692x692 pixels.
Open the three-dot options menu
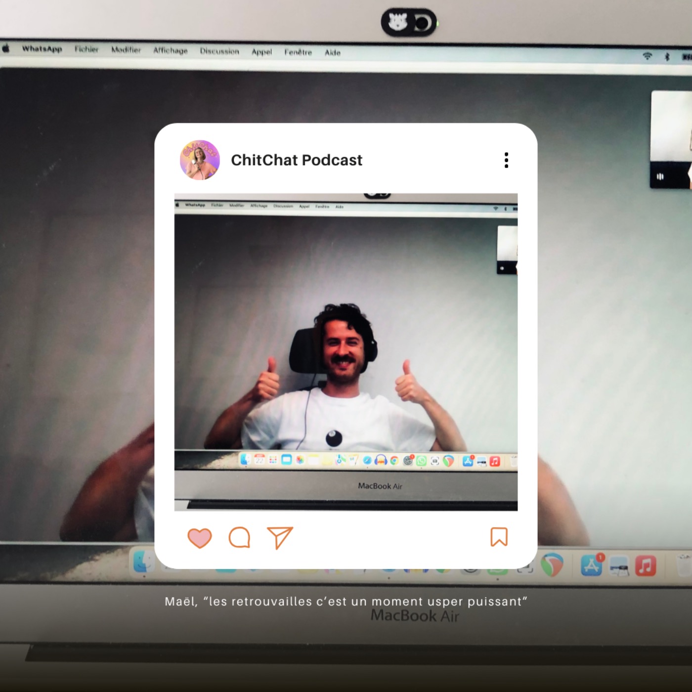coord(506,160)
